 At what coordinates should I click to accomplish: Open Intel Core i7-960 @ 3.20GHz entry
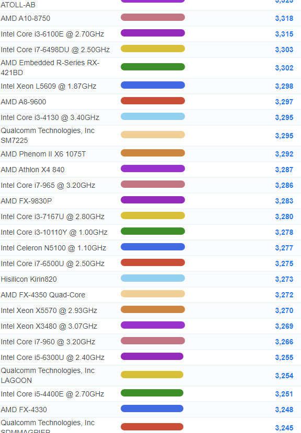tap(48, 342)
